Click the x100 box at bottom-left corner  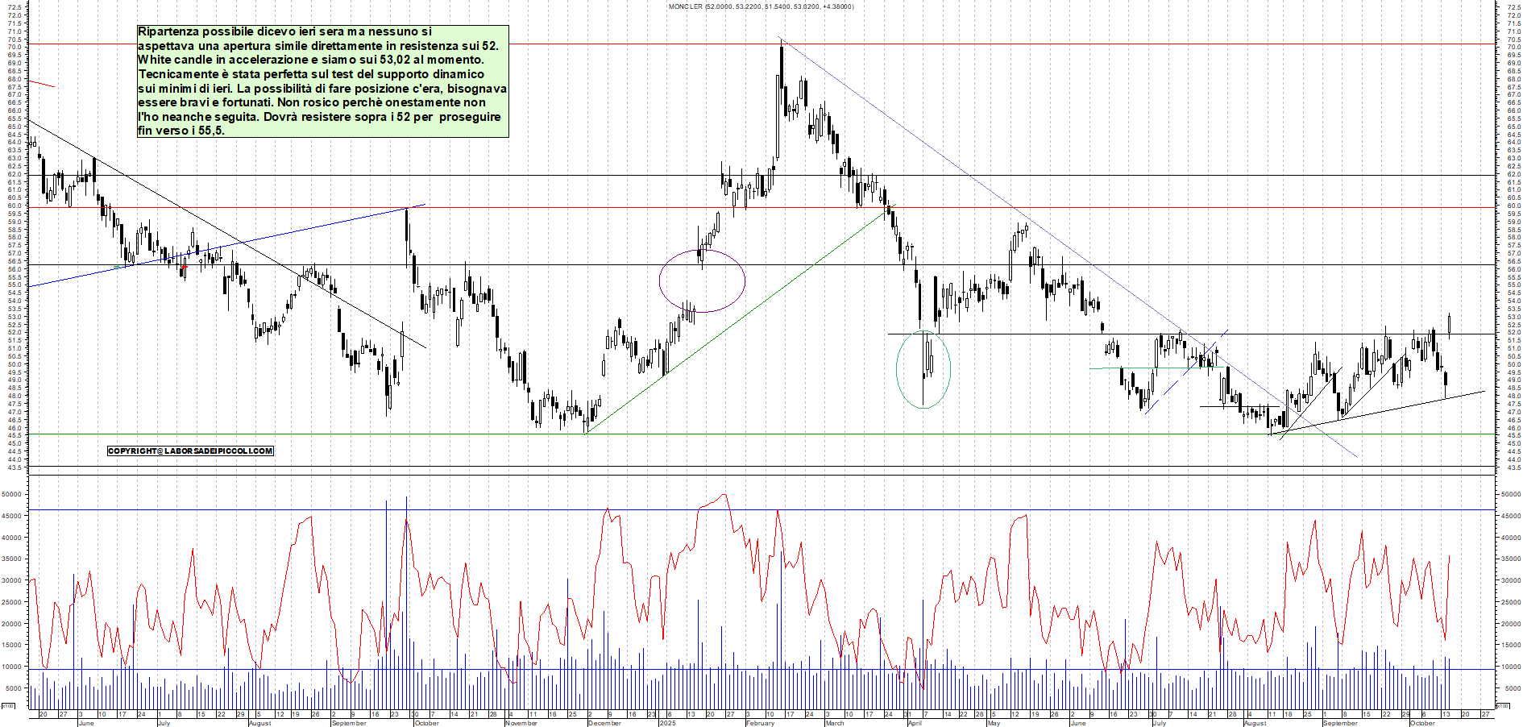point(8,706)
